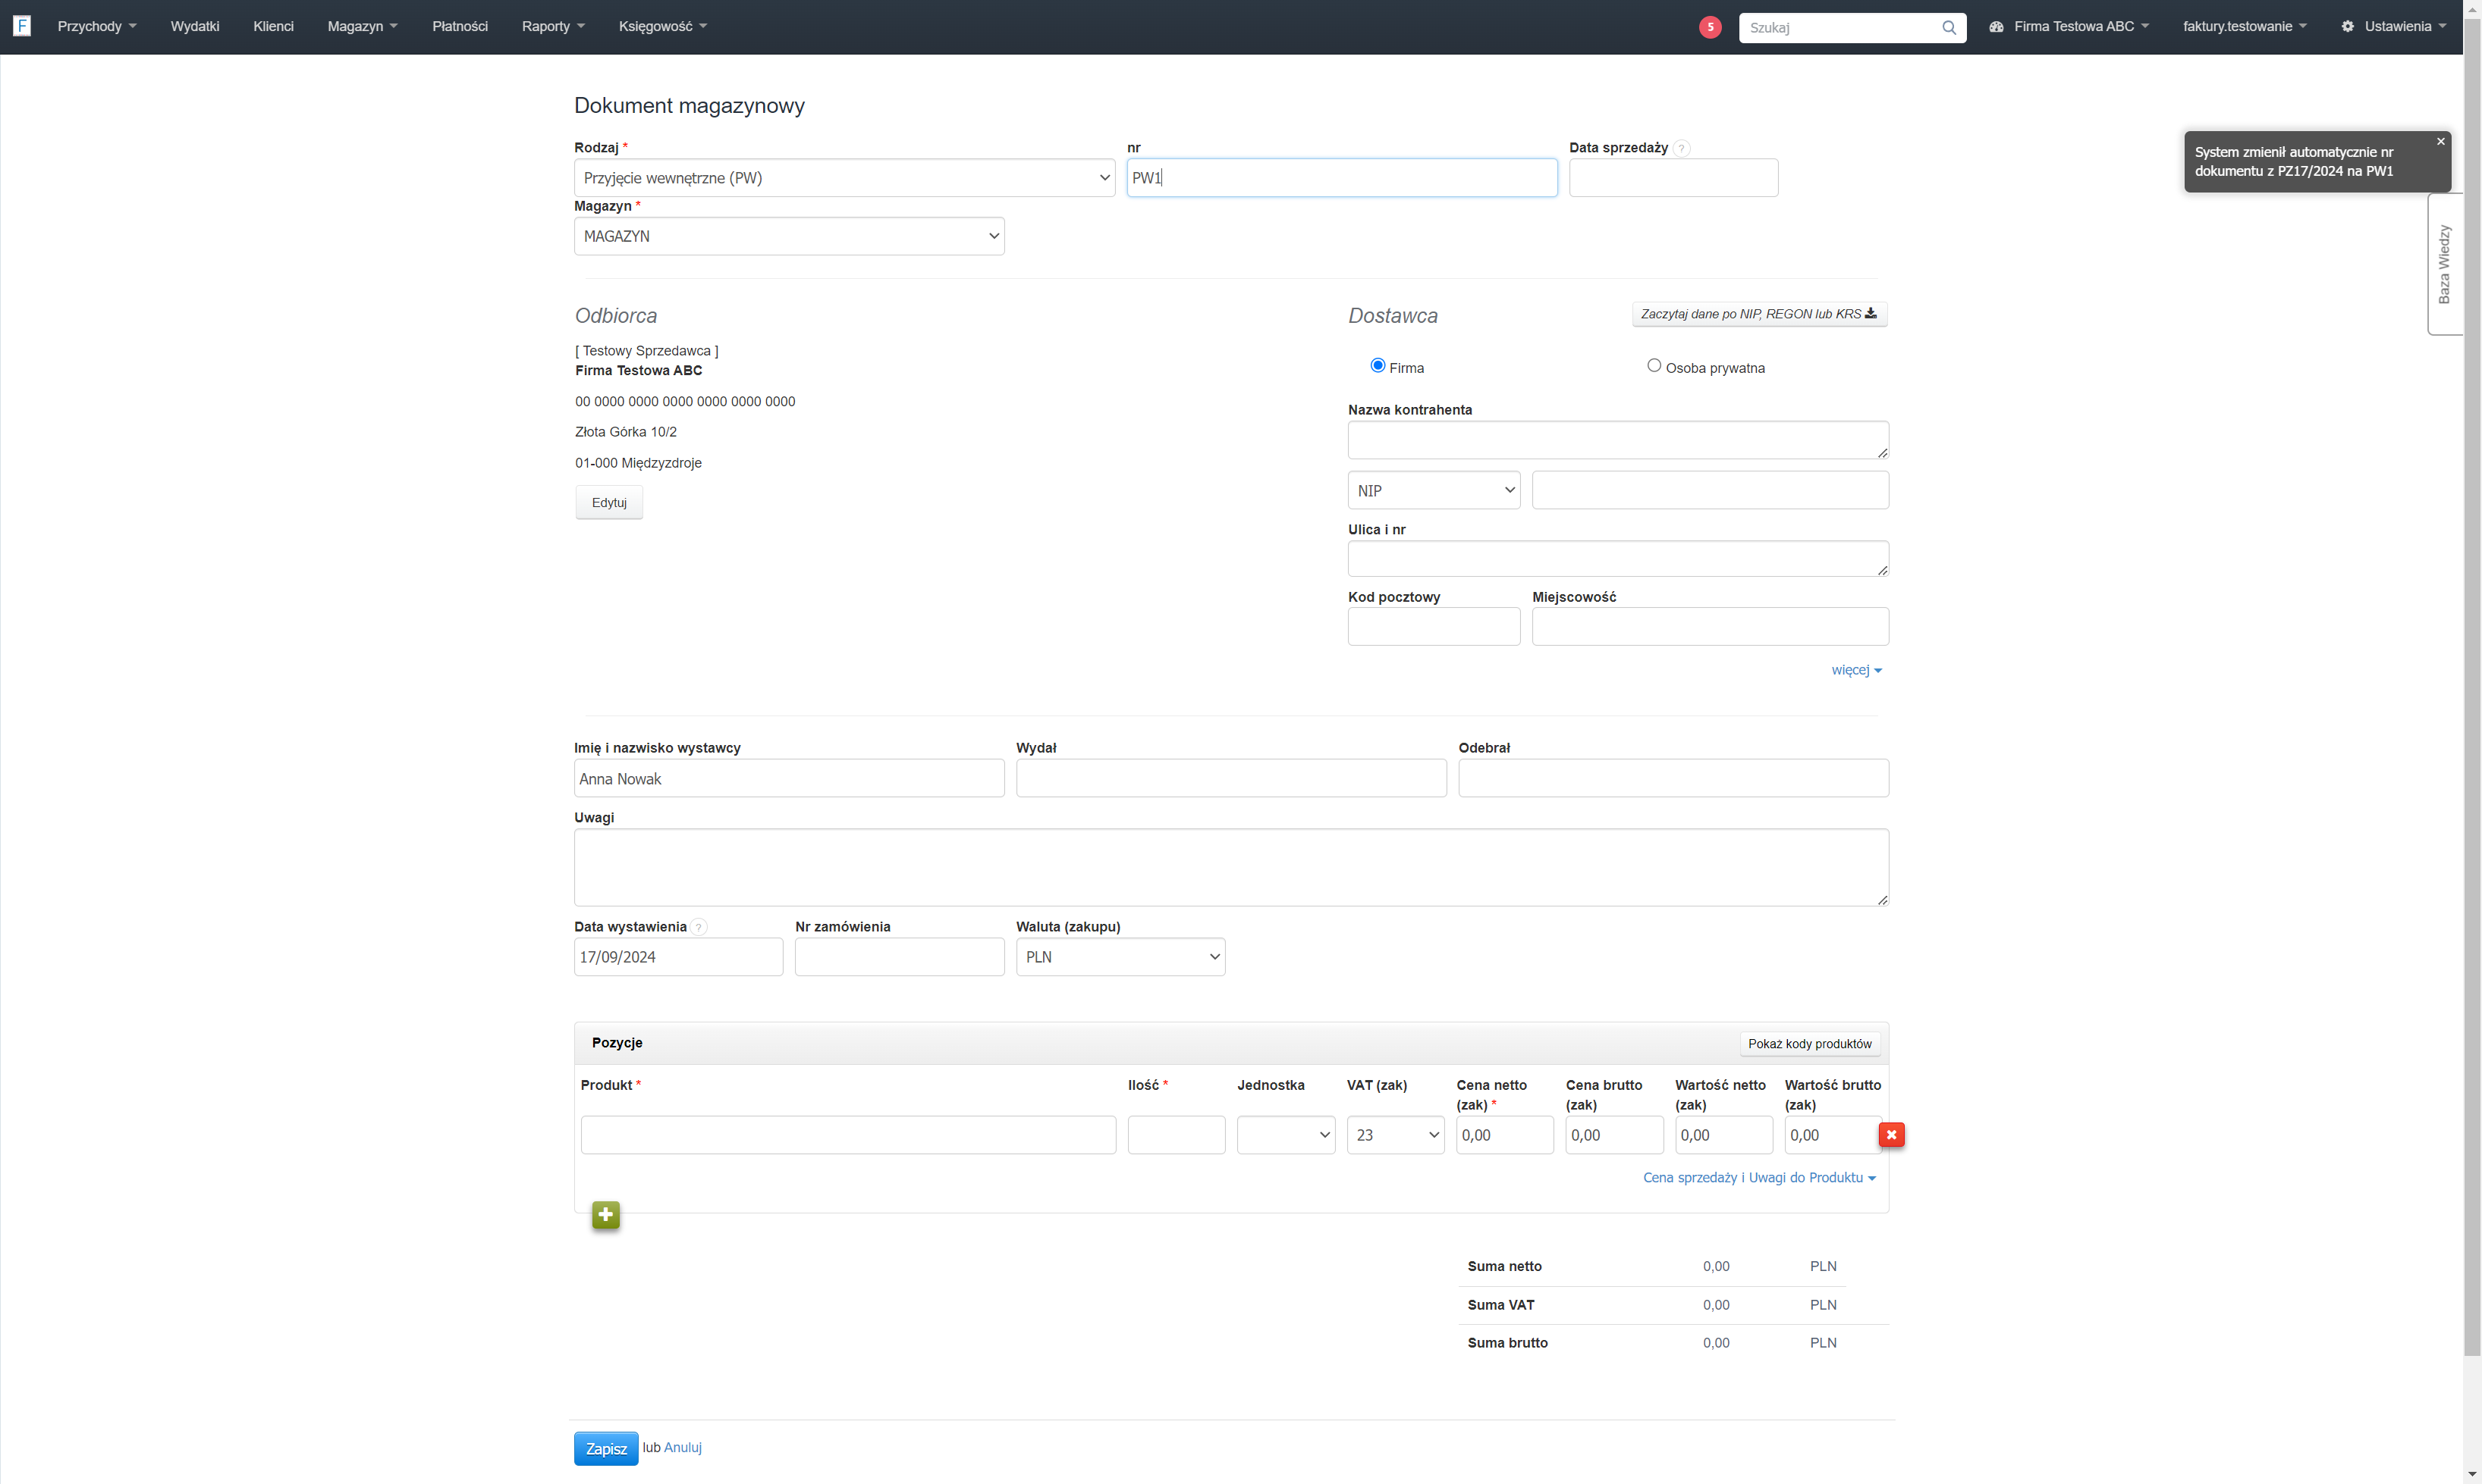Click the F logo home icon
The height and width of the screenshot is (1484, 2482).
[22, 26]
